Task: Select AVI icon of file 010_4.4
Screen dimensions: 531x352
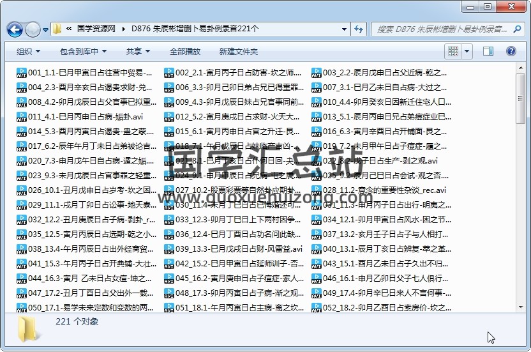Action: [317, 102]
